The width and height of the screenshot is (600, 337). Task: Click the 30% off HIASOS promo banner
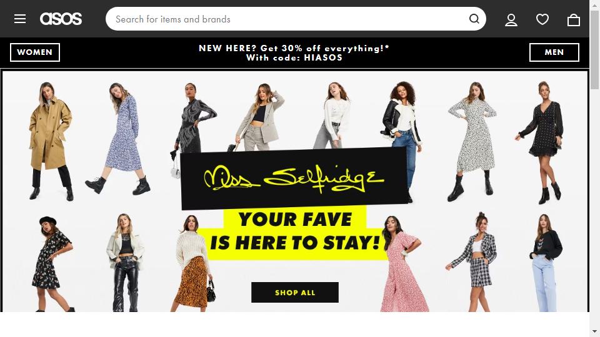[294, 52]
